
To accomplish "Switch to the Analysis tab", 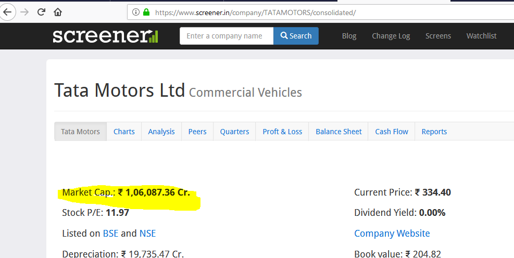I will 161,132.
